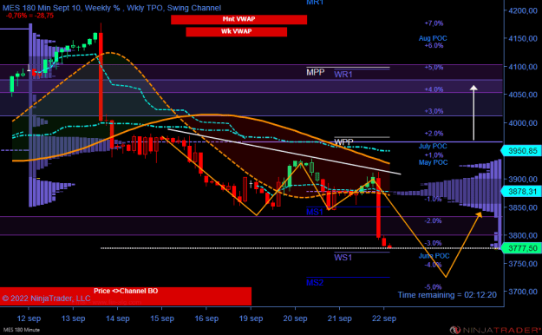Select the WR1 resistance label

pyautogui.click(x=343, y=75)
